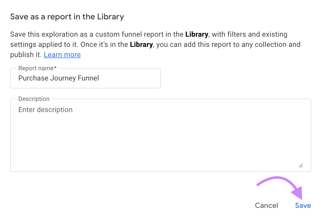Click the intro paragraph text
This screenshot has height=217, width=322.
127,44
